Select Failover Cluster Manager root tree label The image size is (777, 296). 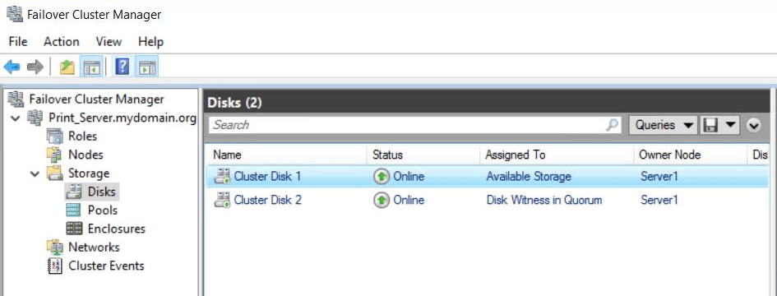click(96, 99)
